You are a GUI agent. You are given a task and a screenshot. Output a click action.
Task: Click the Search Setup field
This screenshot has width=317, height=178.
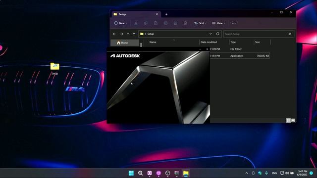(x=259, y=34)
